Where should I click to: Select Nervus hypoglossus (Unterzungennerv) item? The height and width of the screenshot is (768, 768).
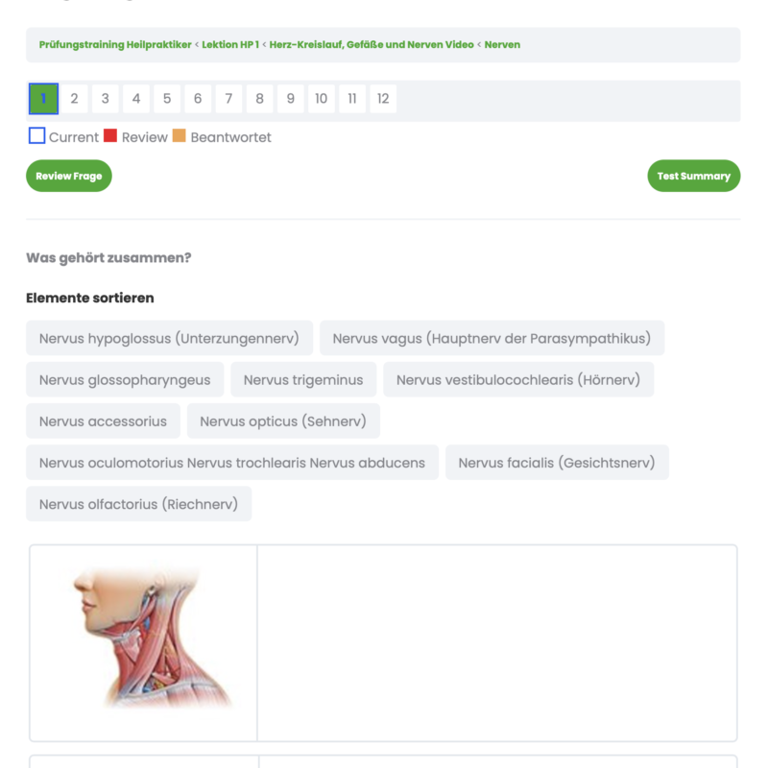coord(169,338)
